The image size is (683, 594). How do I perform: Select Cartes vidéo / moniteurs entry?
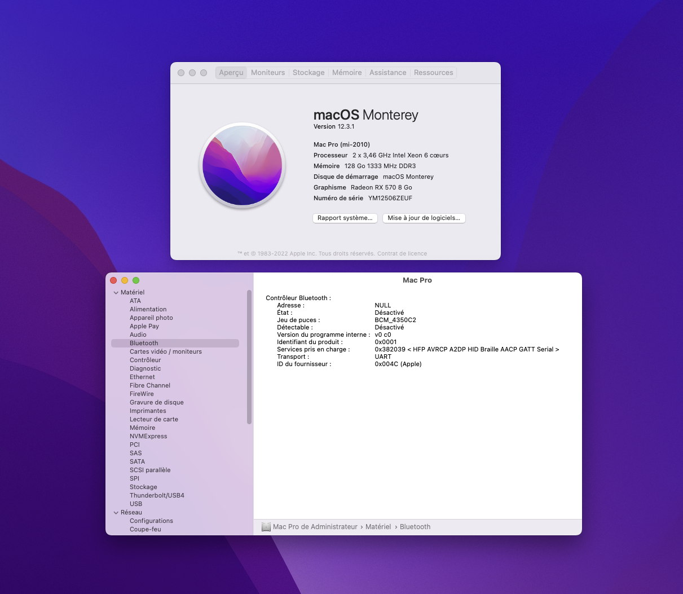click(x=166, y=351)
